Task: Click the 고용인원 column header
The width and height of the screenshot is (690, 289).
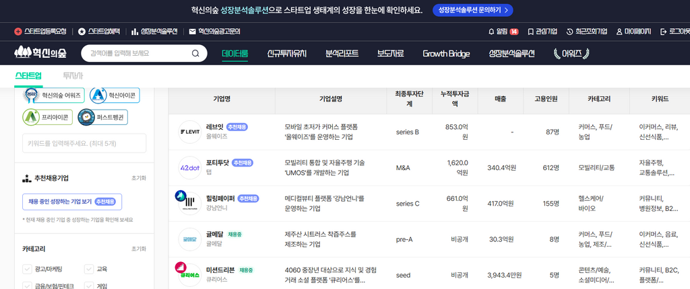Action: [546, 99]
